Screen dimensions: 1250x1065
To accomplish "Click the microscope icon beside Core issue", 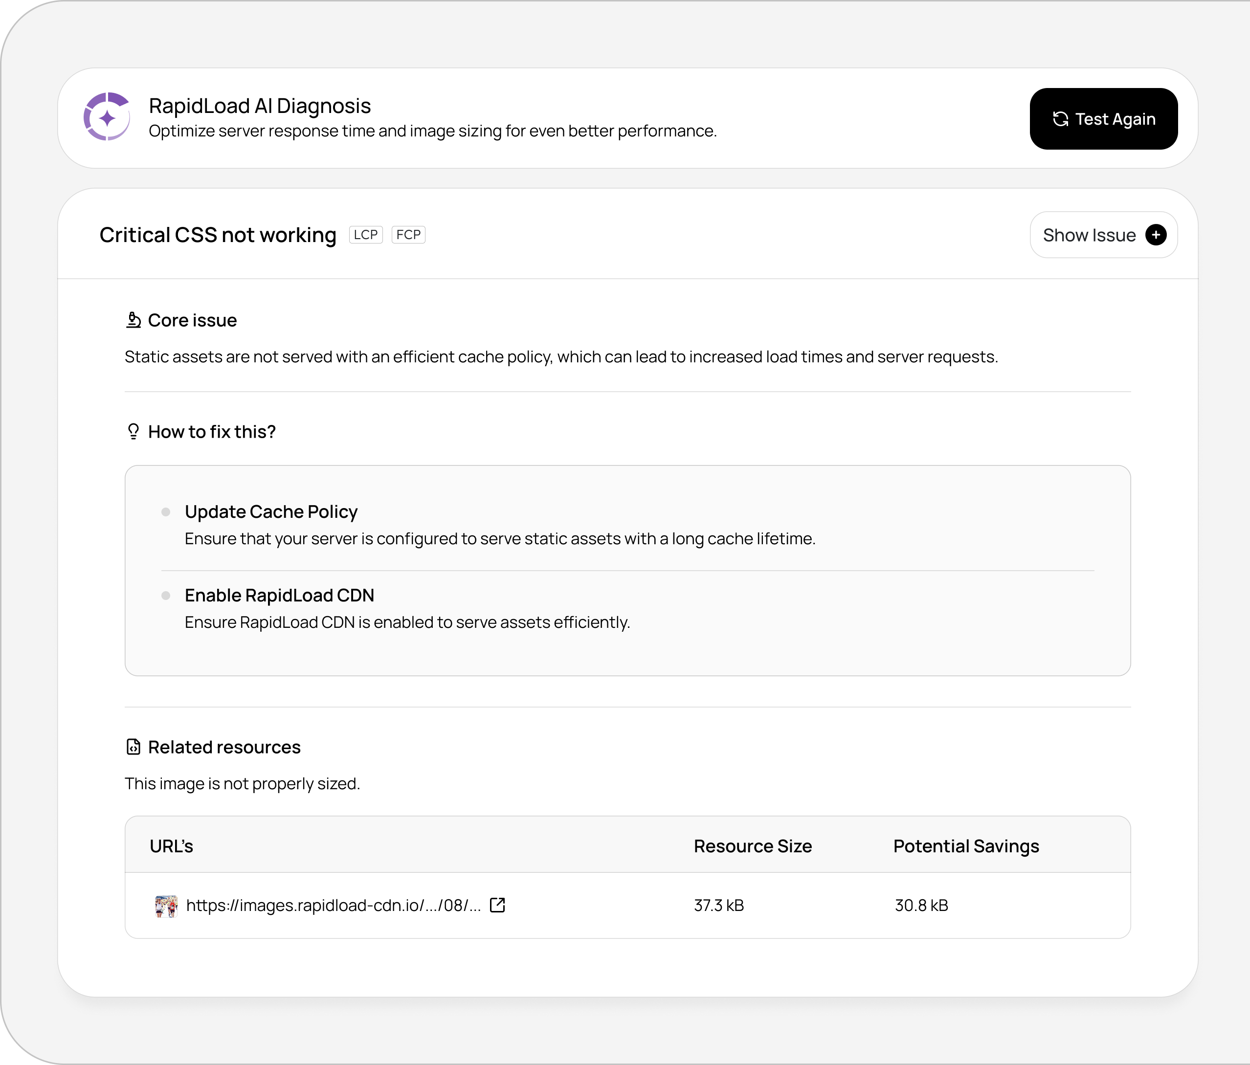I will [x=134, y=320].
